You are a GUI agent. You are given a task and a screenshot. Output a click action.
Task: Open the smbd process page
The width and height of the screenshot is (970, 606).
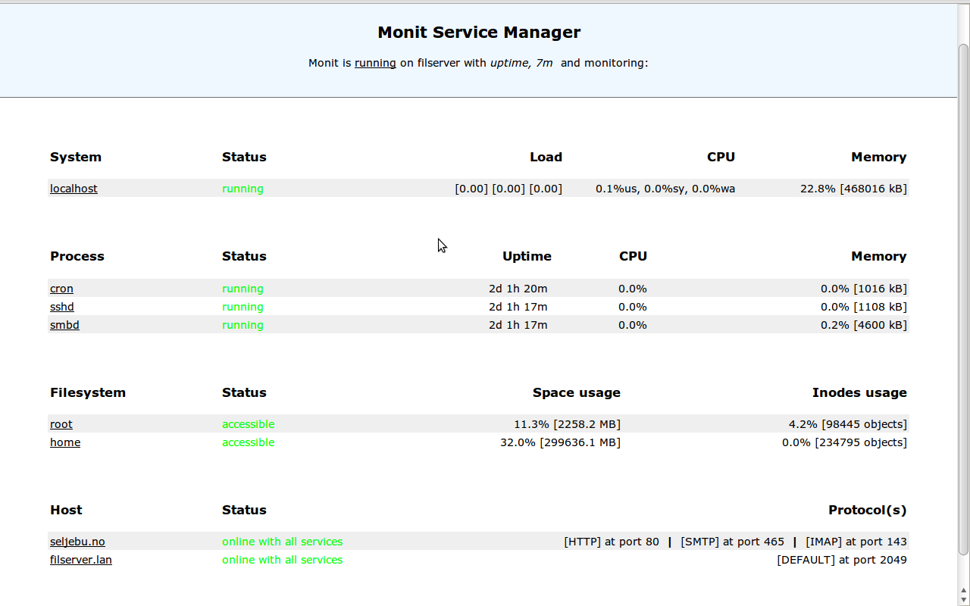[x=64, y=325]
